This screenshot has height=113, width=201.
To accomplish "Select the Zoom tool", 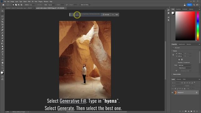I will click(x=3, y=65).
